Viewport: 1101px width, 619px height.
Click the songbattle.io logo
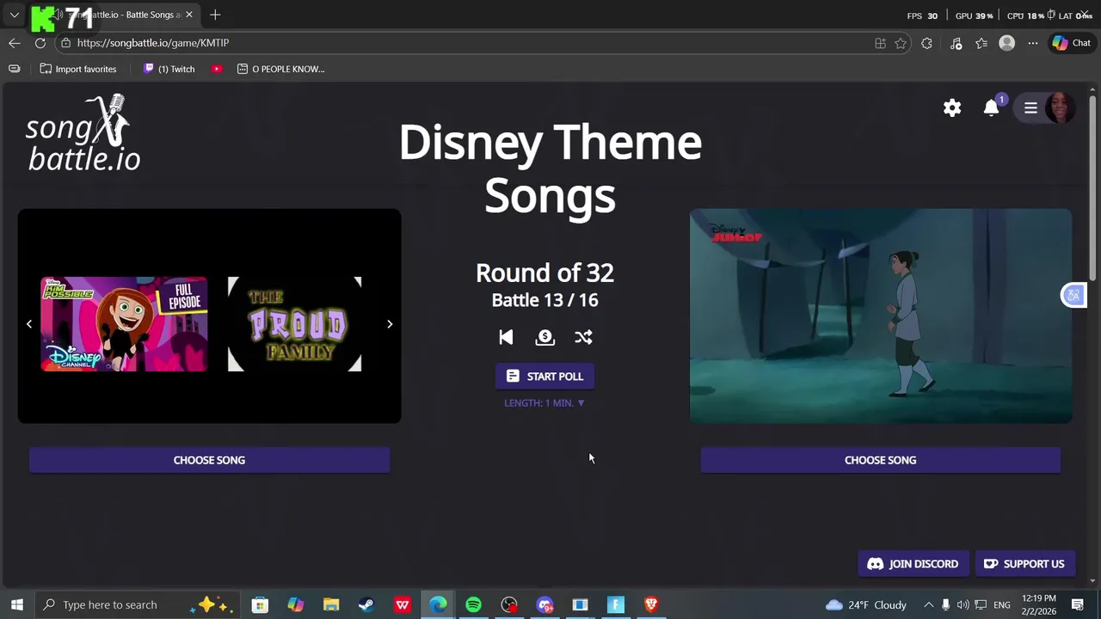tap(83, 133)
